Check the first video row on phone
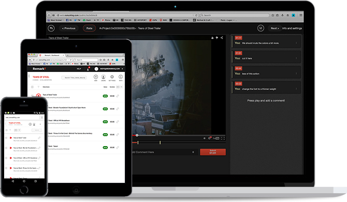347x202 pixels. coord(6,138)
